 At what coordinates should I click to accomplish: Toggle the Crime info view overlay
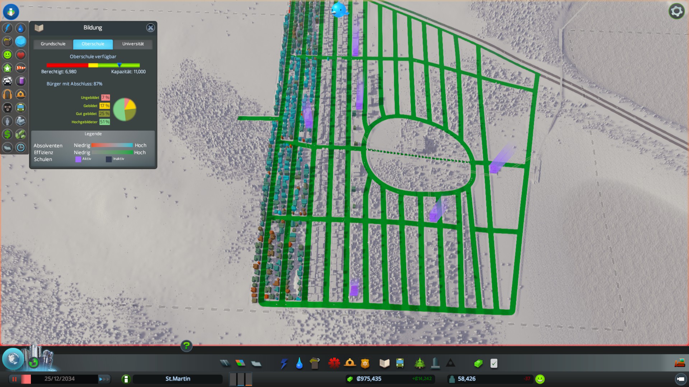click(x=7, y=107)
